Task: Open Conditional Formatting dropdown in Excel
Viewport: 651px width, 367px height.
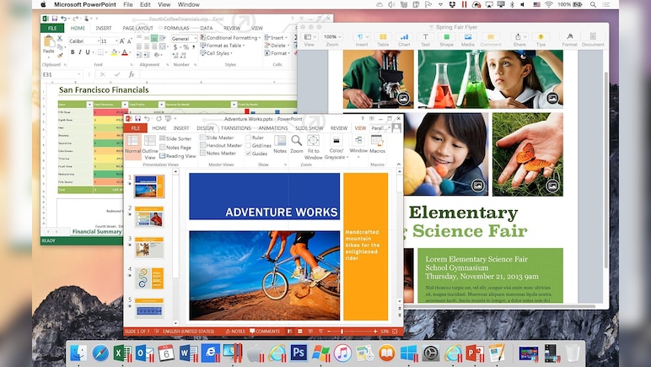Action: pyautogui.click(x=230, y=37)
